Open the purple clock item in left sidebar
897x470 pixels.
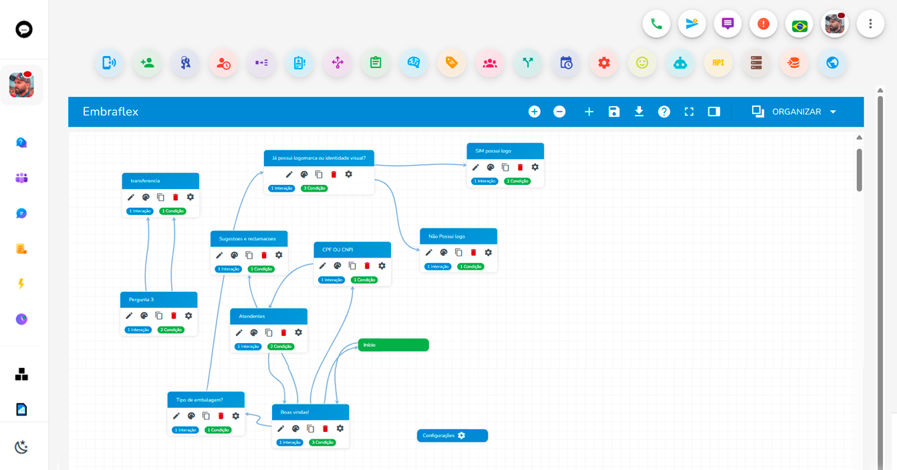21,319
